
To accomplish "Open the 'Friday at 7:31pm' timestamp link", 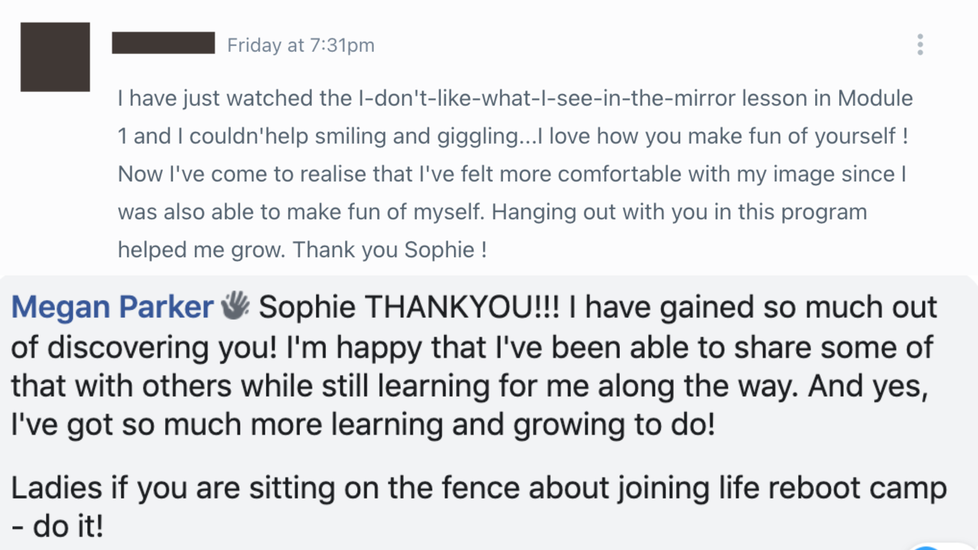I will tap(301, 45).
